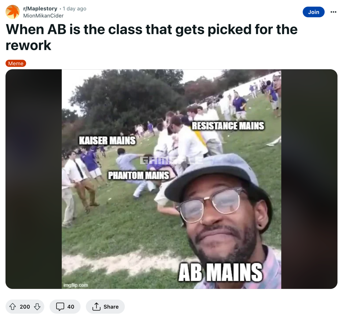Open MionMikanCider's user profile
This screenshot has height=321, width=343.
click(x=43, y=16)
